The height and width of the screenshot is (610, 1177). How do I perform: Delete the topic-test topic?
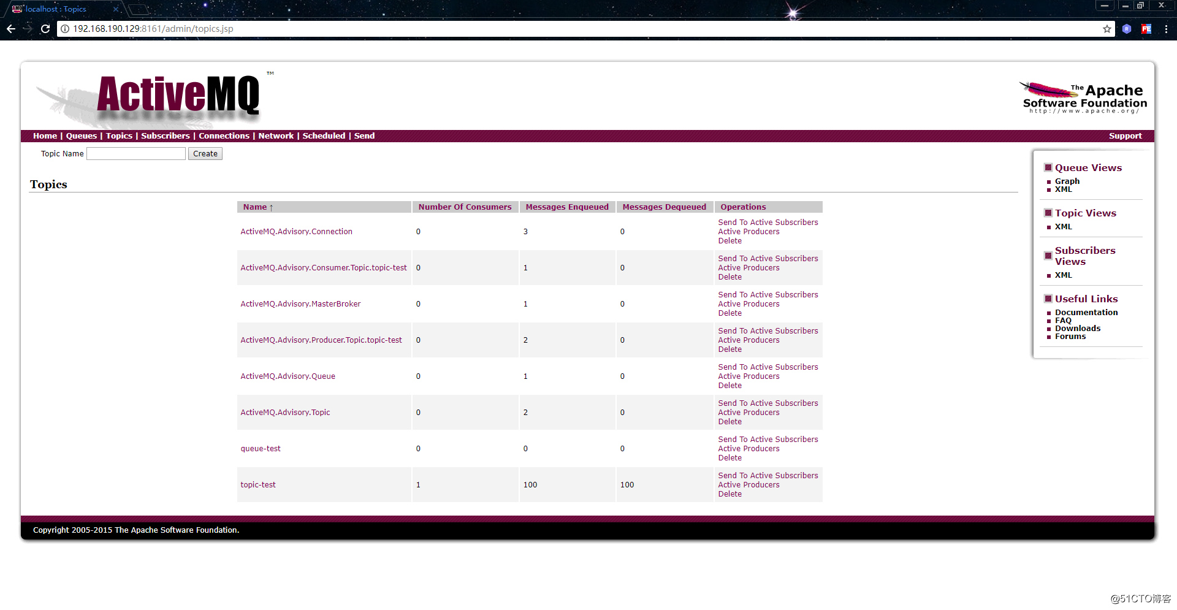pyautogui.click(x=729, y=494)
